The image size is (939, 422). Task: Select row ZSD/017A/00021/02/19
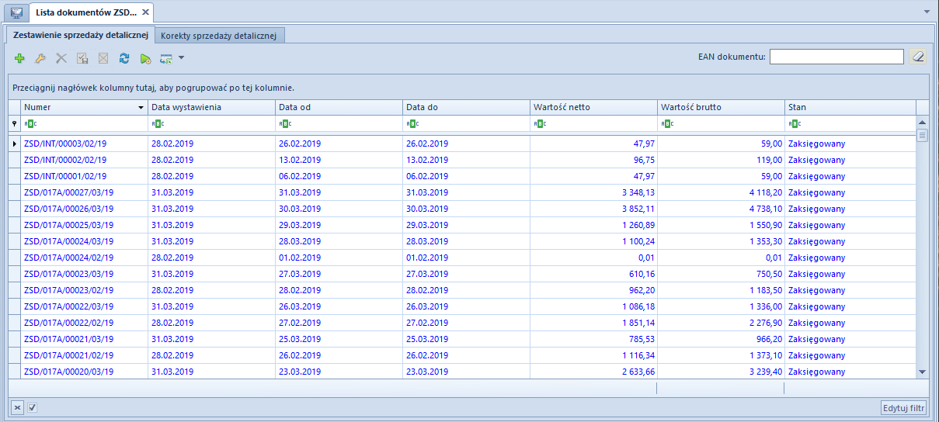click(x=462, y=355)
